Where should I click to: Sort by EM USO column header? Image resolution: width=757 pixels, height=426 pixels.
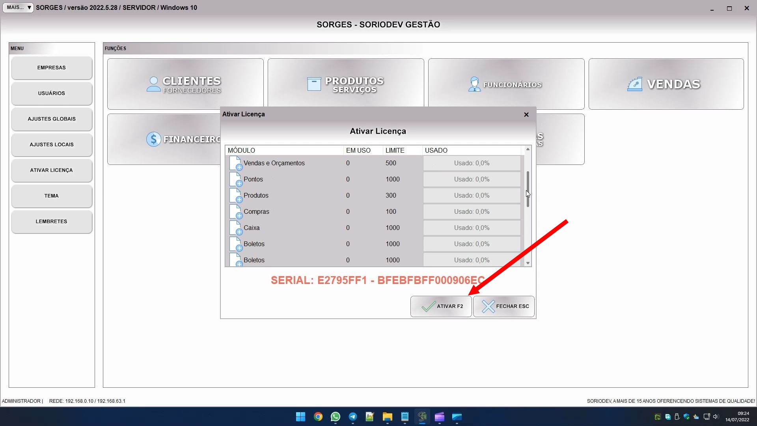pos(363,150)
